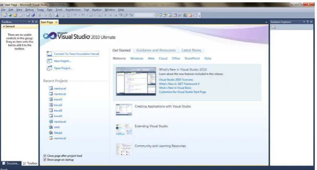317x170 pixels.
Task: Click the Navigate Backward toolbar icon
Action: [92, 15]
